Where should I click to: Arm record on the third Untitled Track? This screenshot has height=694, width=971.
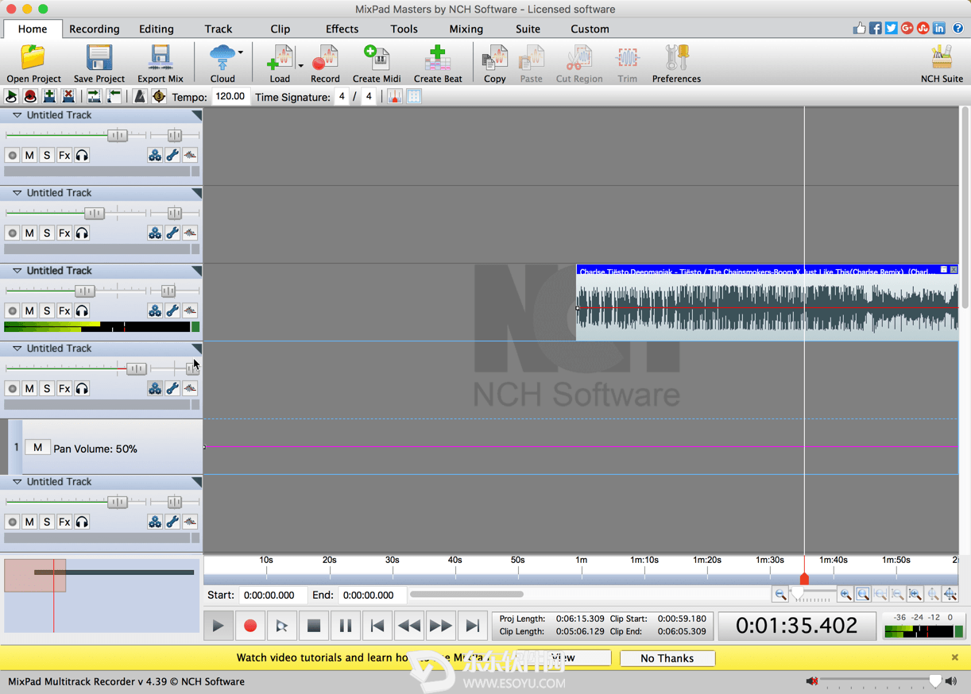click(12, 311)
